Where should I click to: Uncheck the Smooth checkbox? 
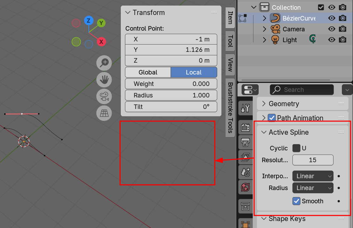point(296,201)
